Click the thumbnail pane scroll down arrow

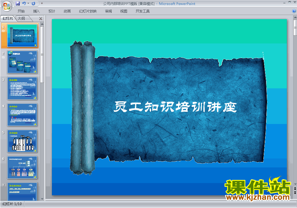[42, 199]
